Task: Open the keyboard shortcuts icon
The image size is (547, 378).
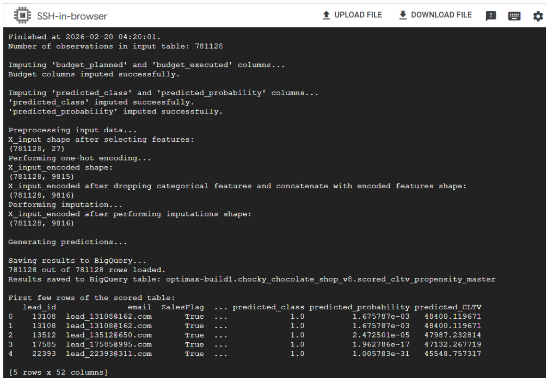Action: click(514, 16)
